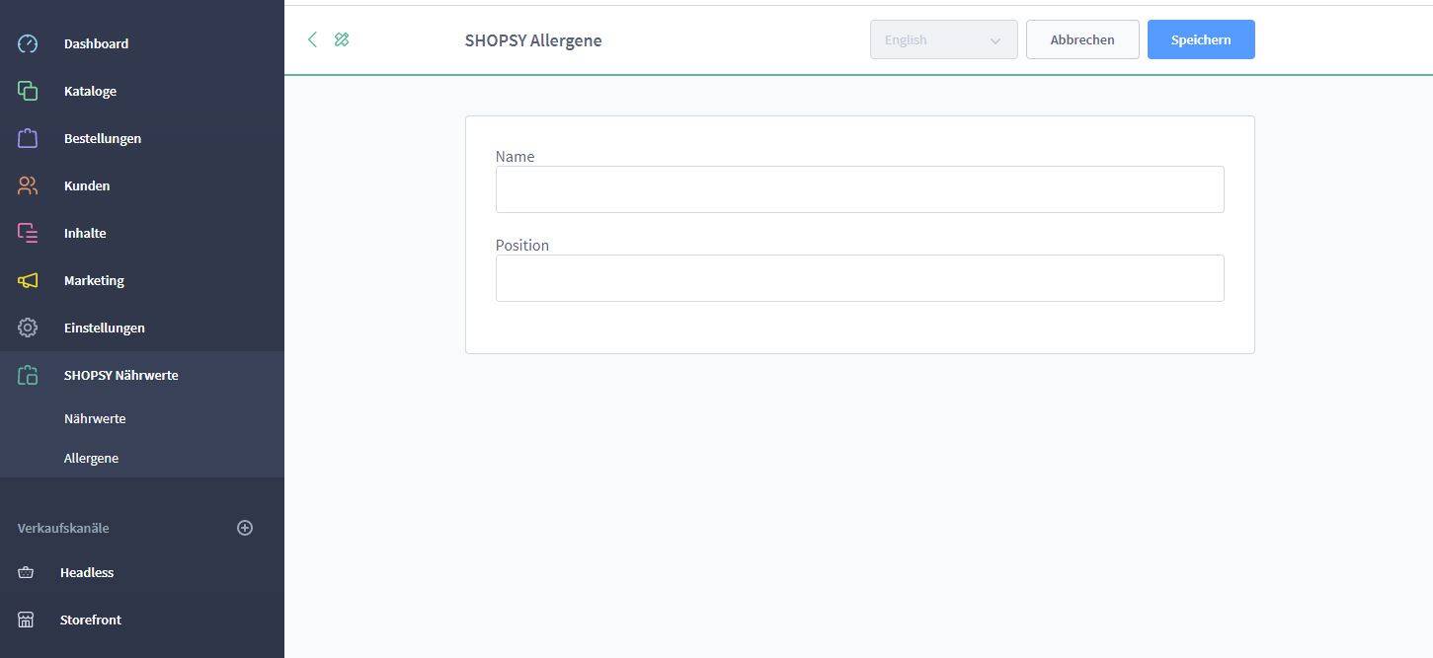Open the English language dropdown

pyautogui.click(x=943, y=39)
